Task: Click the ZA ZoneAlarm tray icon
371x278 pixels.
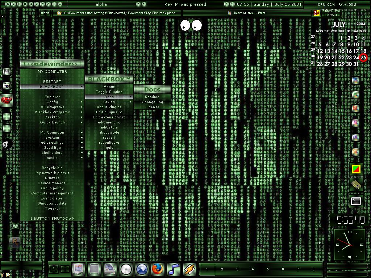Action: point(317,13)
